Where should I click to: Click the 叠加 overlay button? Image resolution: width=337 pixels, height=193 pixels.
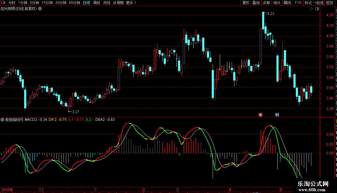[x=256, y=3]
